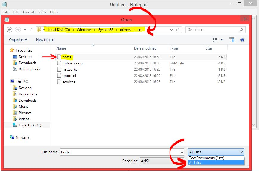Toggle the preview pane icon
This screenshot has width=259, height=171.
coord(232,40)
